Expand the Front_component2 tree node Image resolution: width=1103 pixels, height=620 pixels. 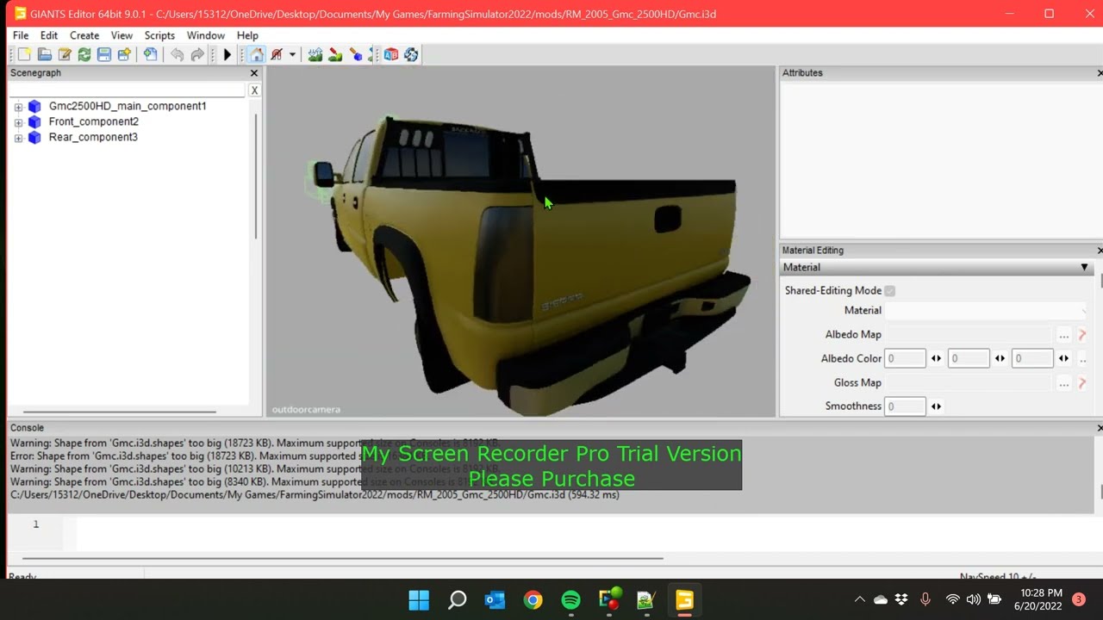pos(18,122)
